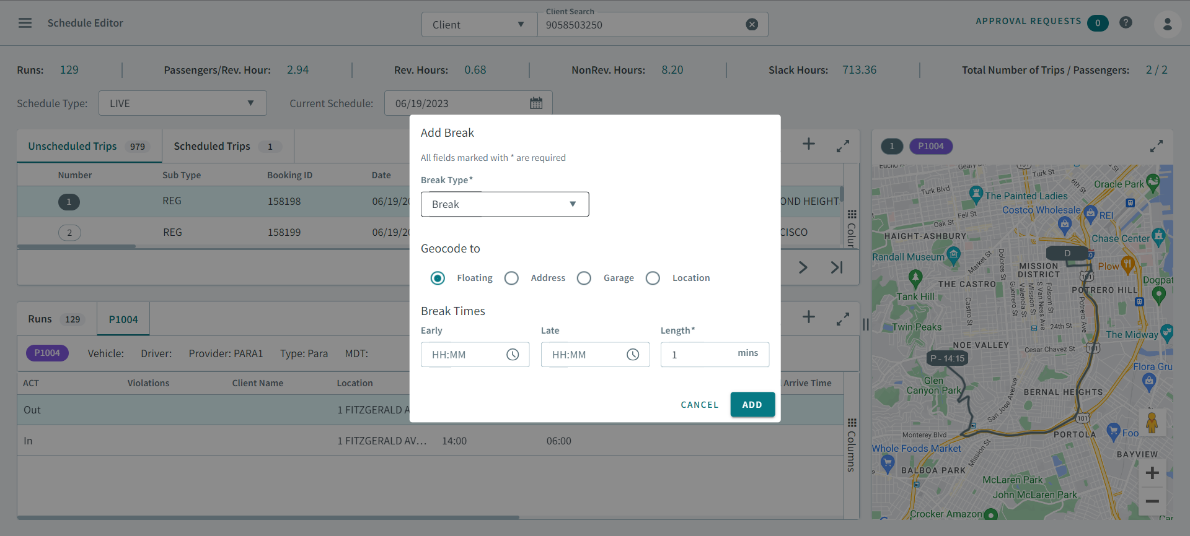
Task: Open the Schedule Type LIVE dropdown
Action: (182, 103)
